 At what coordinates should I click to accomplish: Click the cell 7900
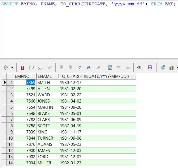[x=25, y=151]
